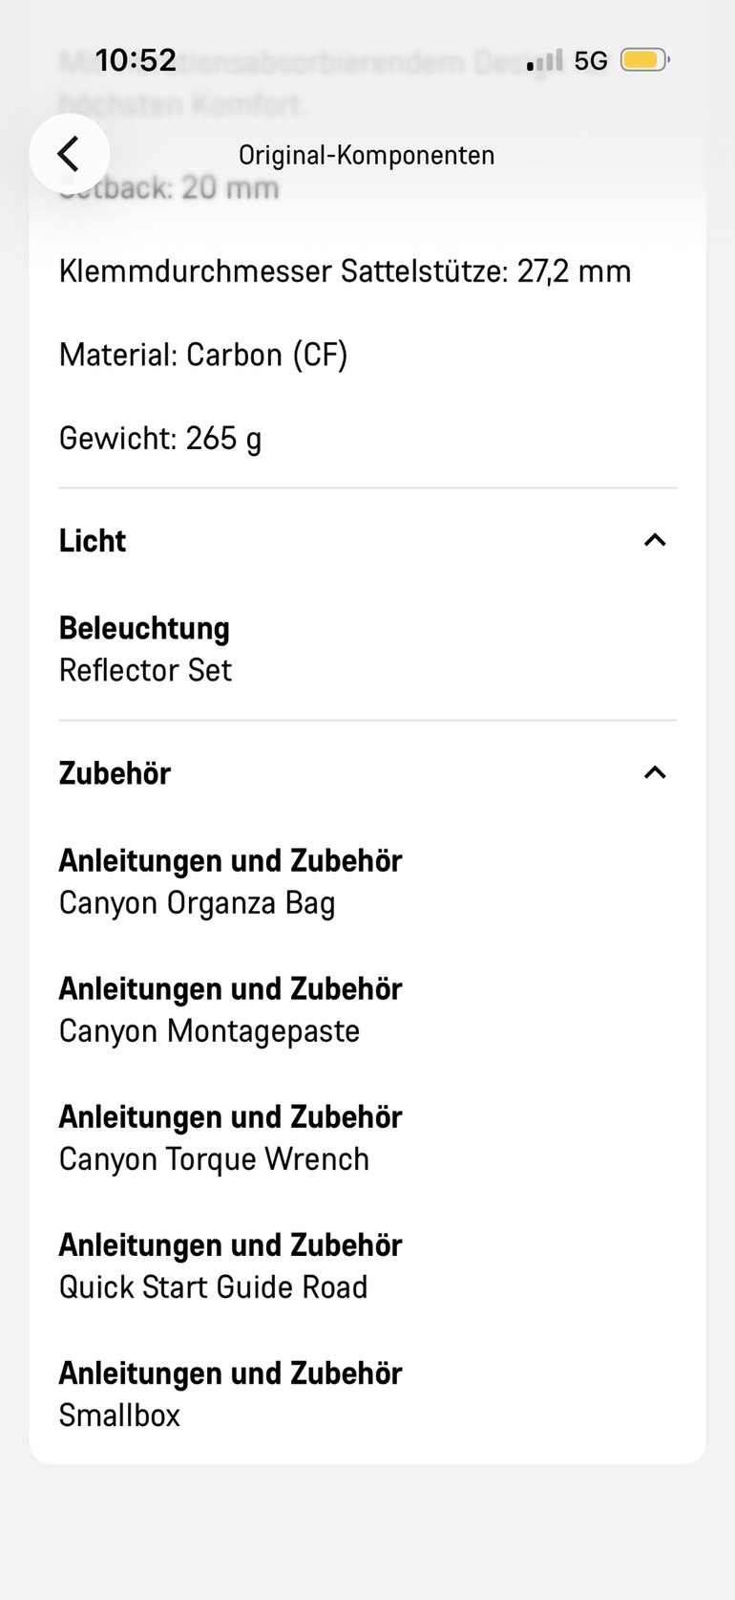Open the Canyon Torque Wrench item
This screenshot has height=1600, width=735.
pos(214,1159)
